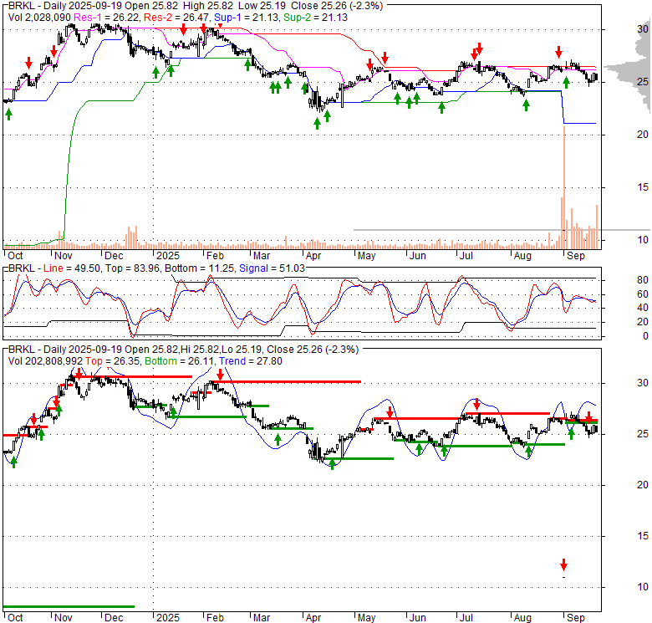The width and height of the screenshot is (652, 623).
Task: Click the Oct label on top chart axis
Action: (15, 256)
